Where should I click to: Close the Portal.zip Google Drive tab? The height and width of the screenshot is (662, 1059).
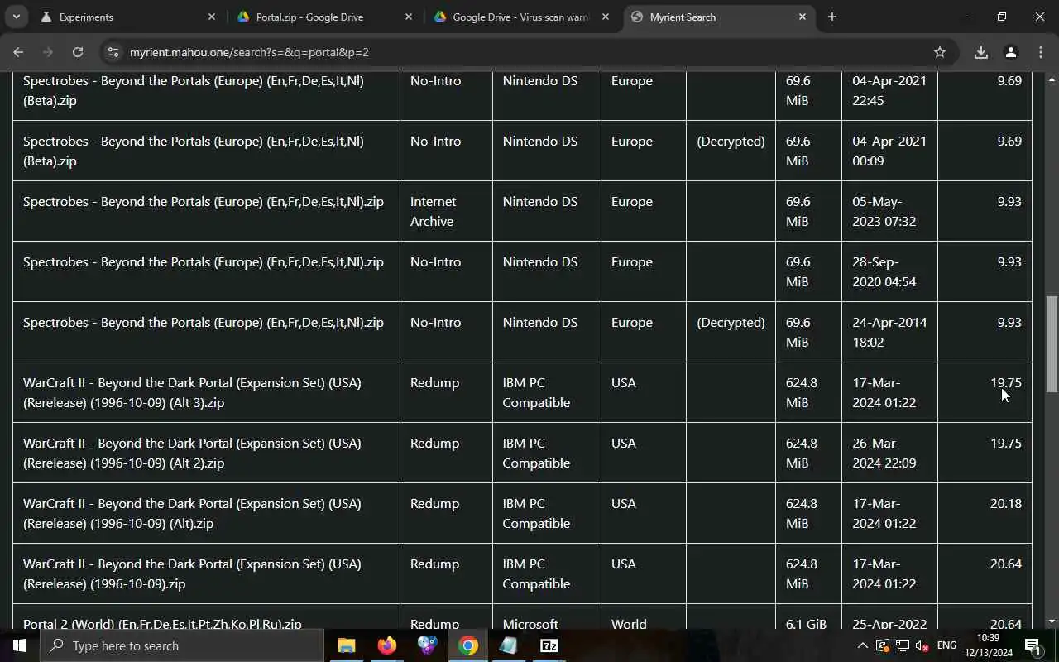pyautogui.click(x=408, y=17)
